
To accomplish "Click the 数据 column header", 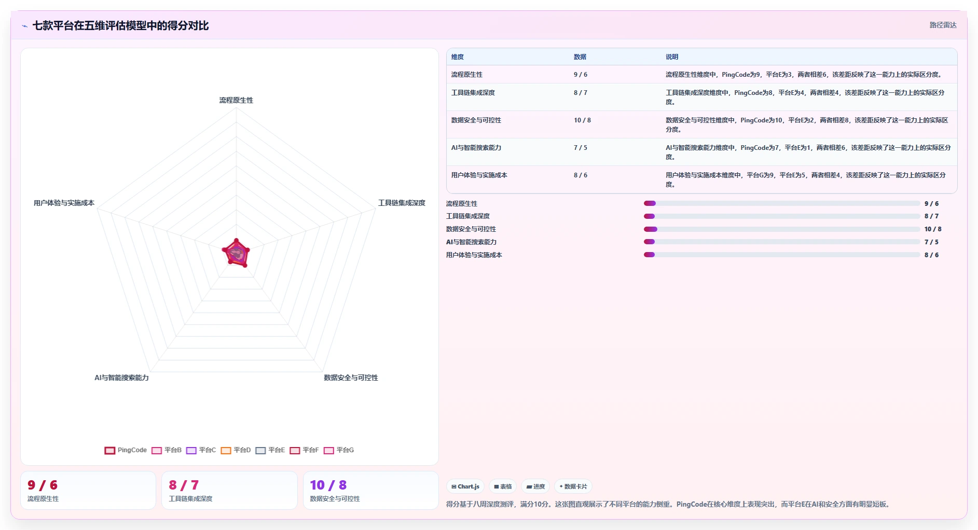I will (580, 57).
